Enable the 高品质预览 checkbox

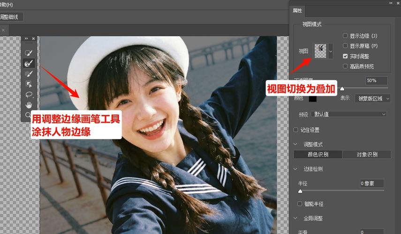pos(345,66)
